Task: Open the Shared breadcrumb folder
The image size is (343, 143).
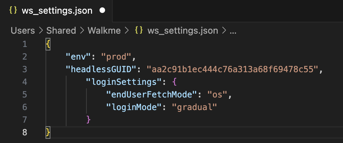Action: [x=61, y=30]
